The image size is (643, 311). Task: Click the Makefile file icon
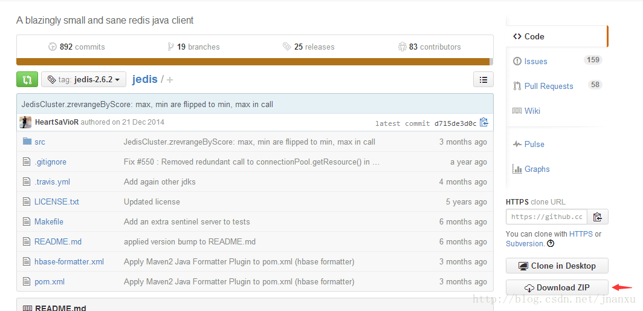(27, 221)
